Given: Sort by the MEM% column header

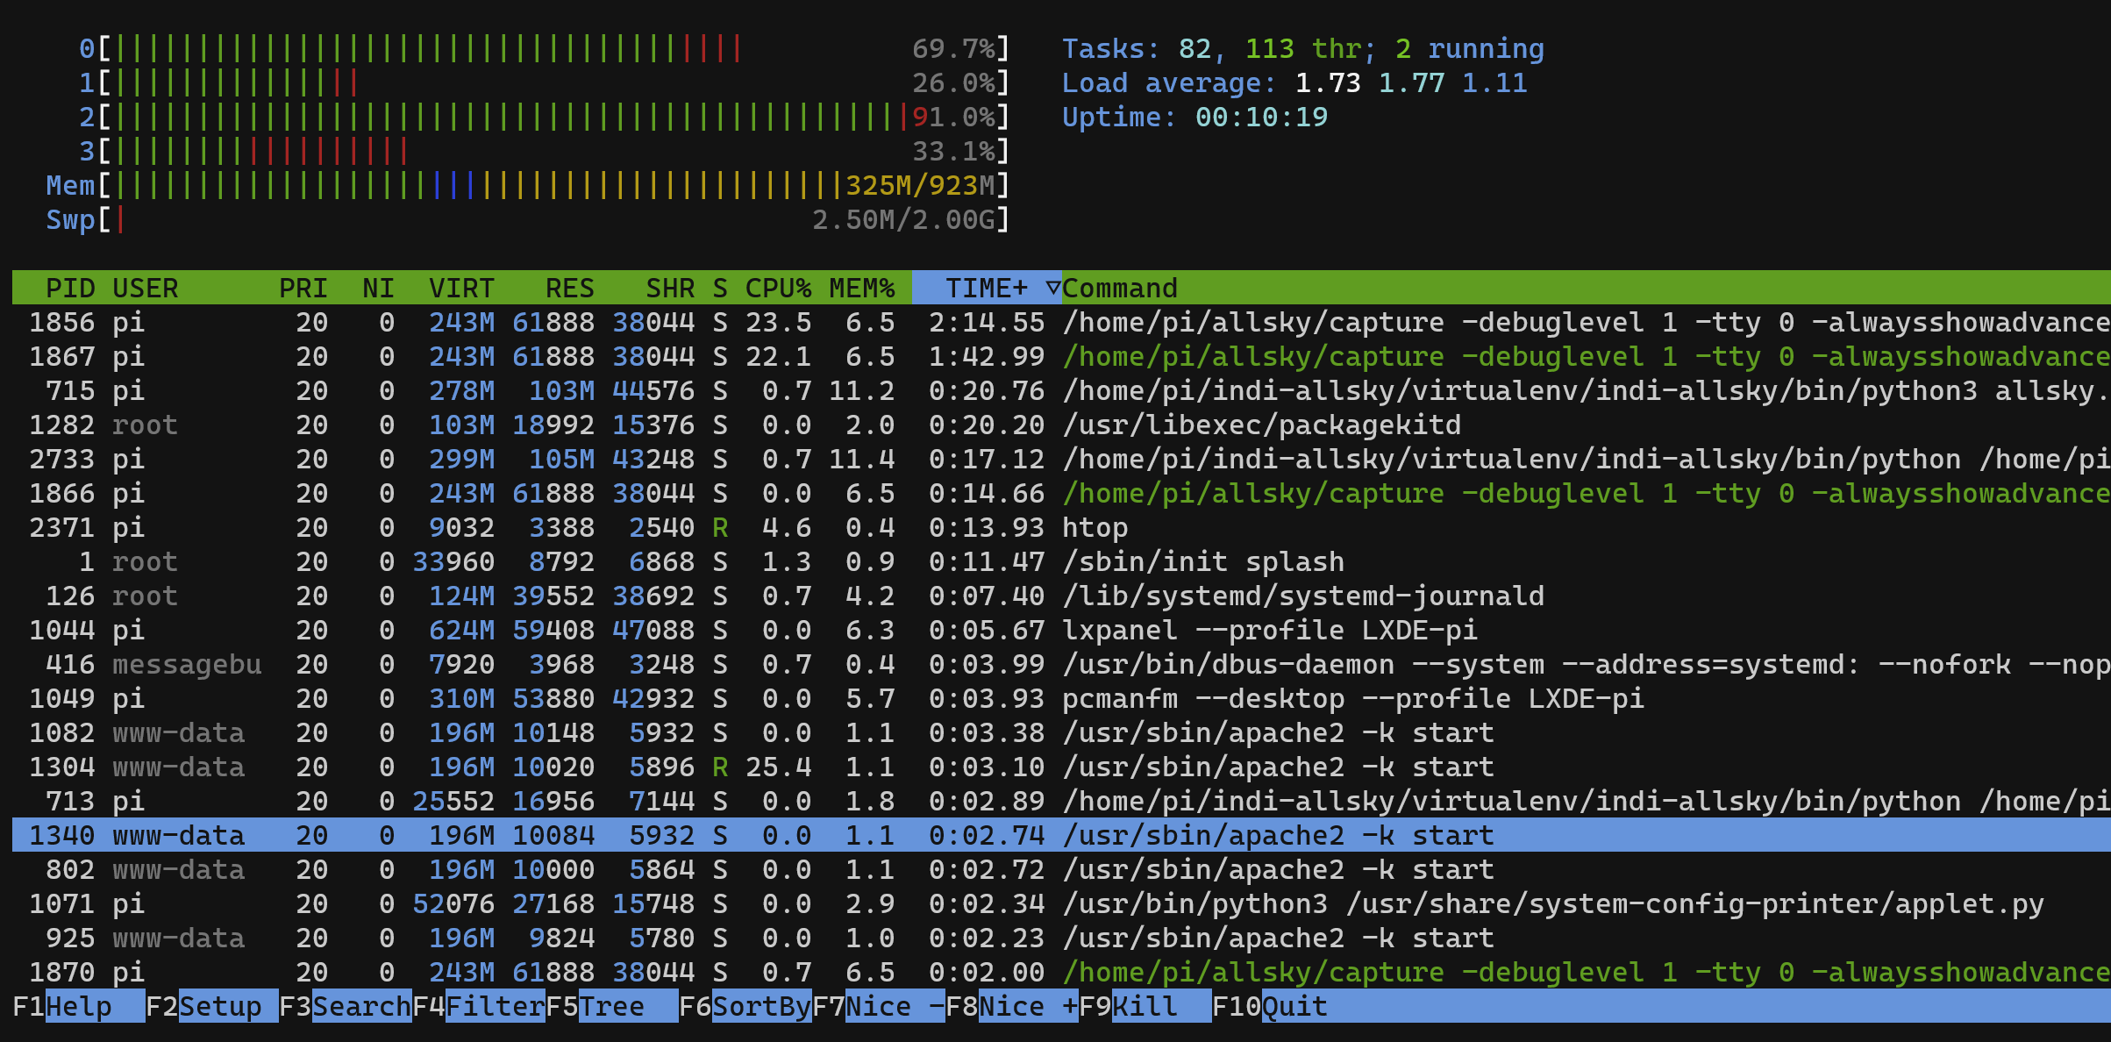Looking at the screenshot, I should tap(861, 288).
